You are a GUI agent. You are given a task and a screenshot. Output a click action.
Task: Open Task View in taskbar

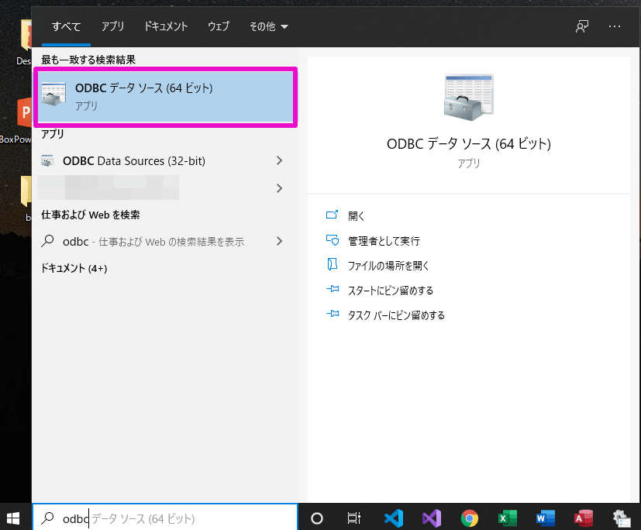click(354, 518)
